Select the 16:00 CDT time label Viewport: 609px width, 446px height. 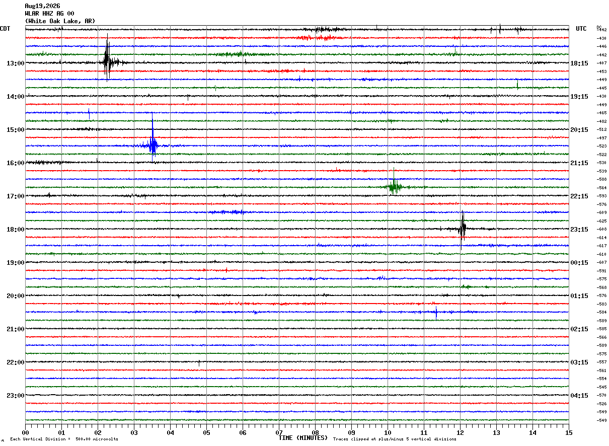(x=15, y=163)
